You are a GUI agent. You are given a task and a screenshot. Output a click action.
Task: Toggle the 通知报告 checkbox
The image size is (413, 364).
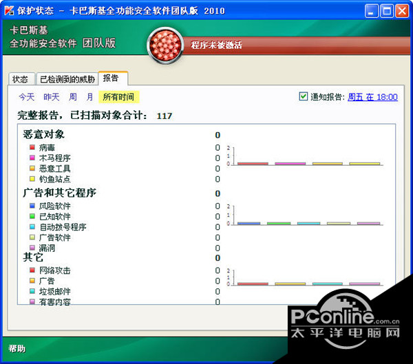coord(303,96)
